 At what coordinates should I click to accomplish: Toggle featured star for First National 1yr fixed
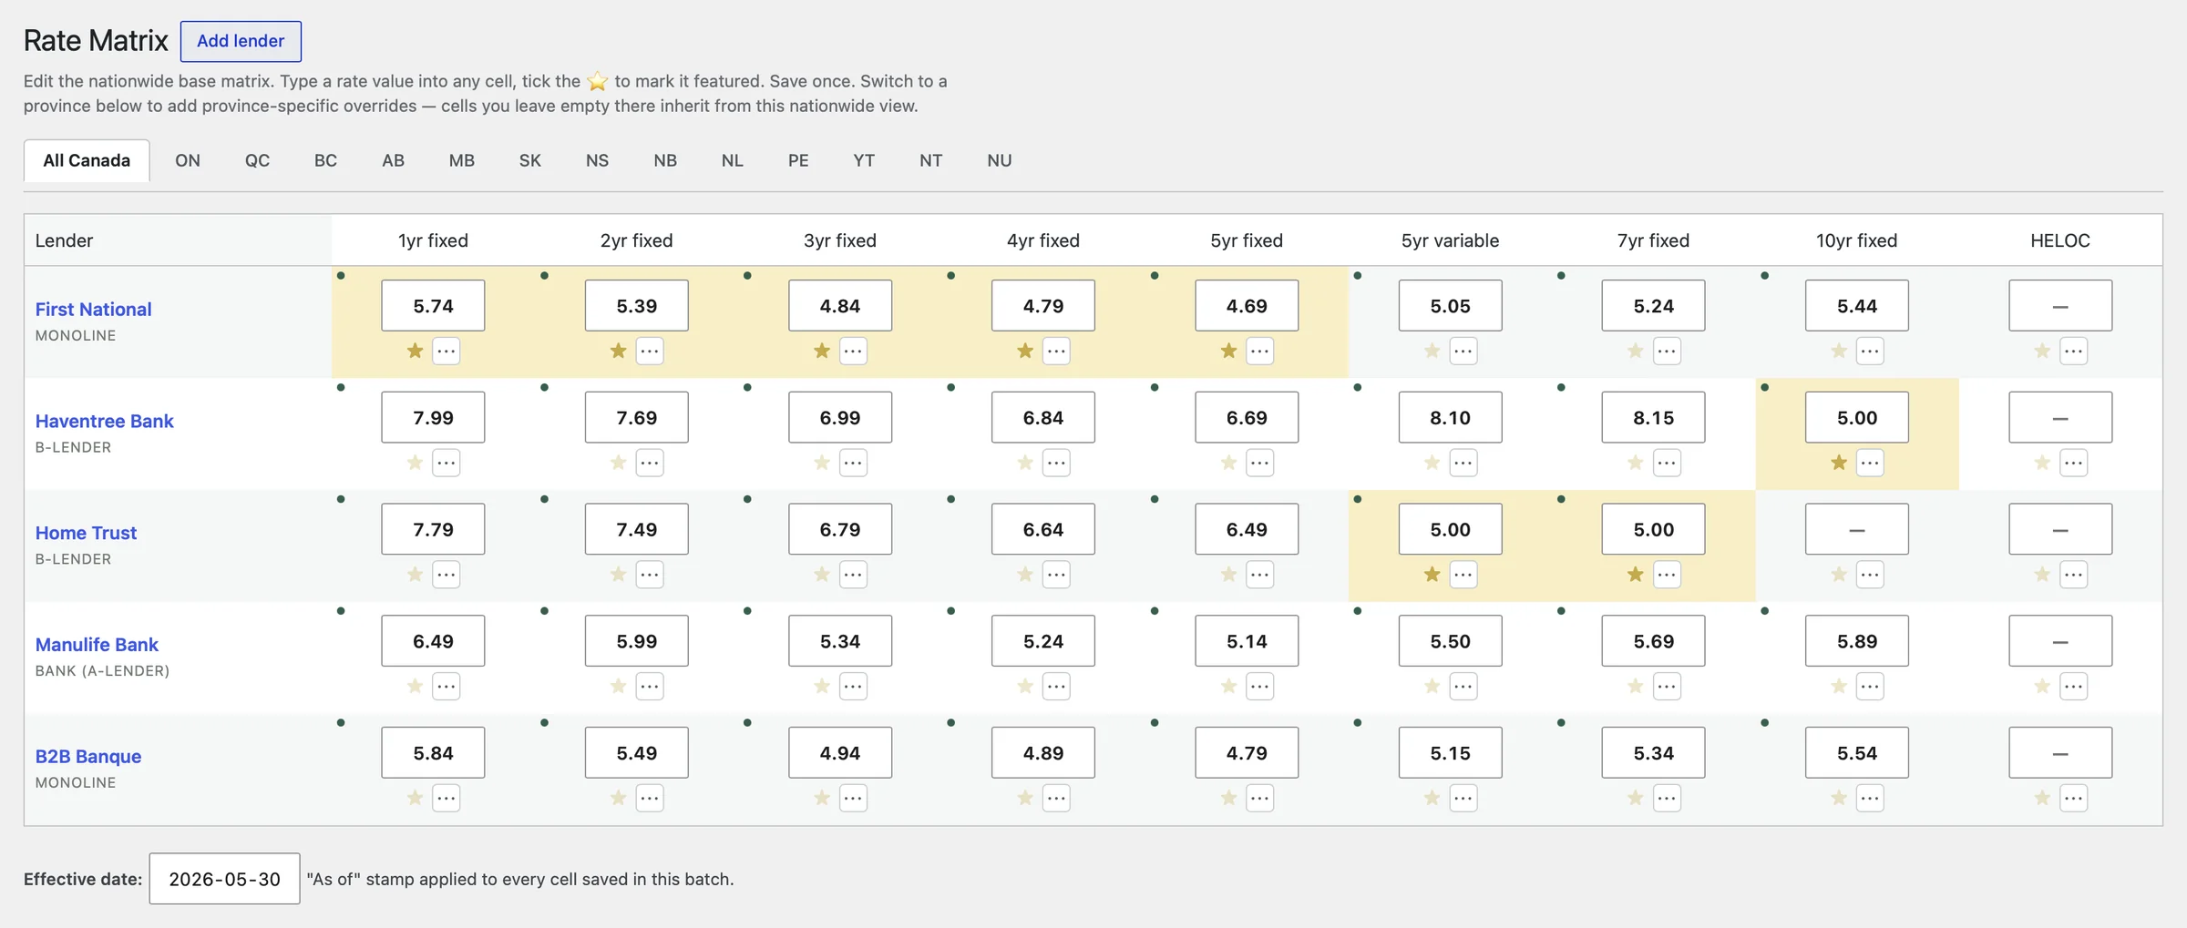(415, 351)
